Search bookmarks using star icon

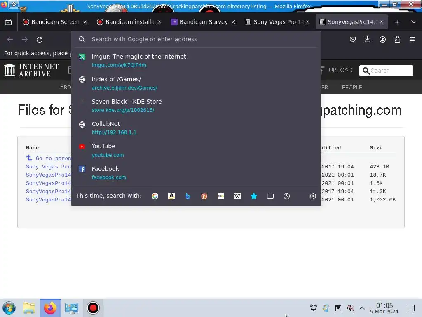coord(254,196)
